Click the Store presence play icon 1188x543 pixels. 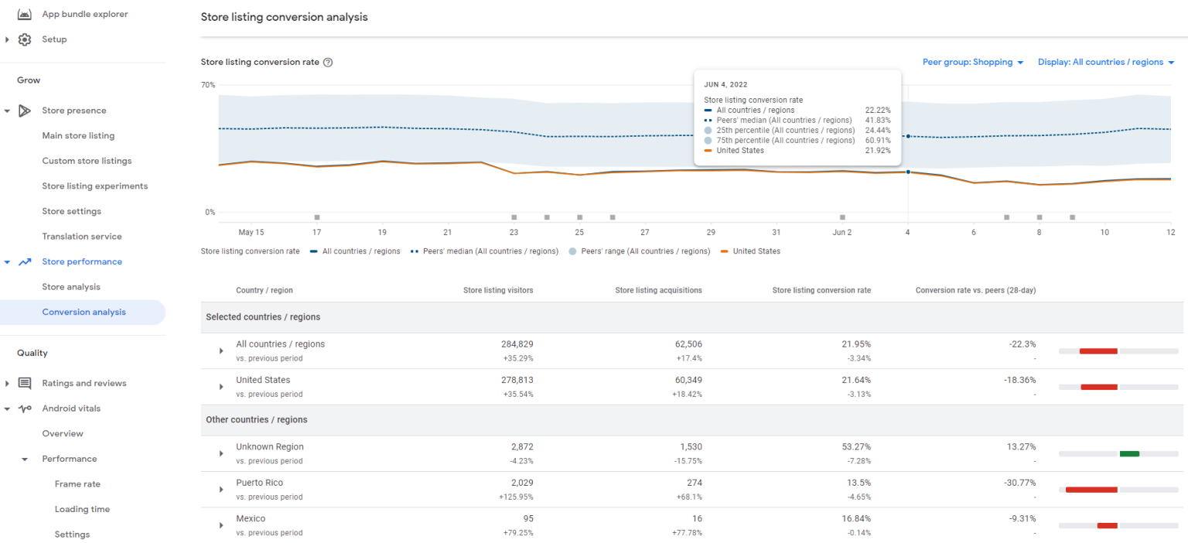tap(24, 110)
